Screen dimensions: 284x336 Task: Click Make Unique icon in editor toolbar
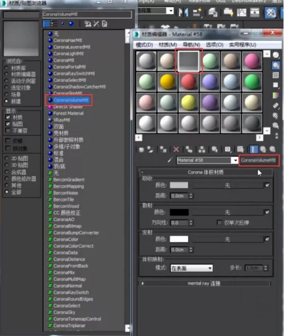[x=202, y=150]
